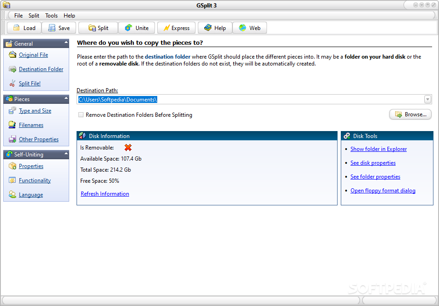439x306 pixels.
Task: Open the Language sidebar link
Action: (x=31, y=195)
